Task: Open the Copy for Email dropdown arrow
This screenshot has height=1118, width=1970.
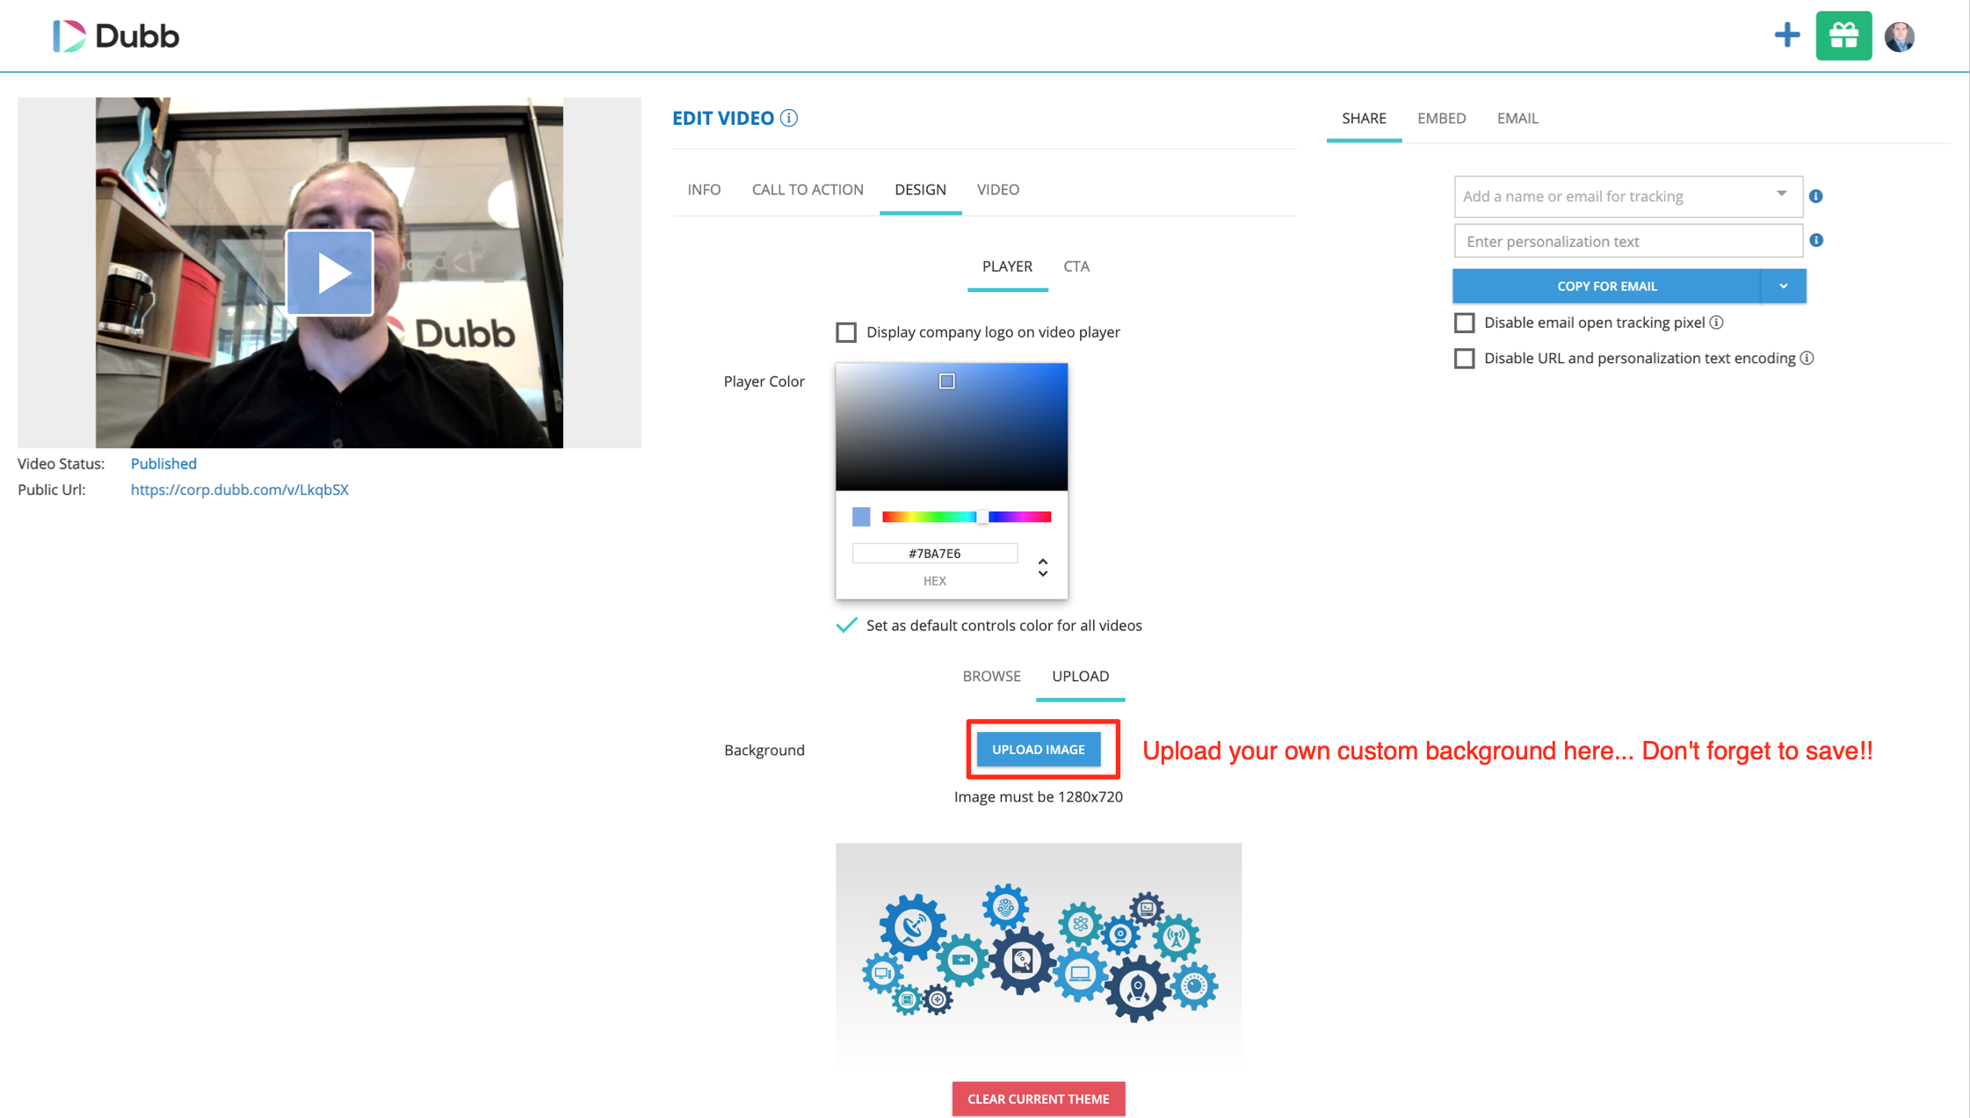Action: pyautogui.click(x=1784, y=286)
